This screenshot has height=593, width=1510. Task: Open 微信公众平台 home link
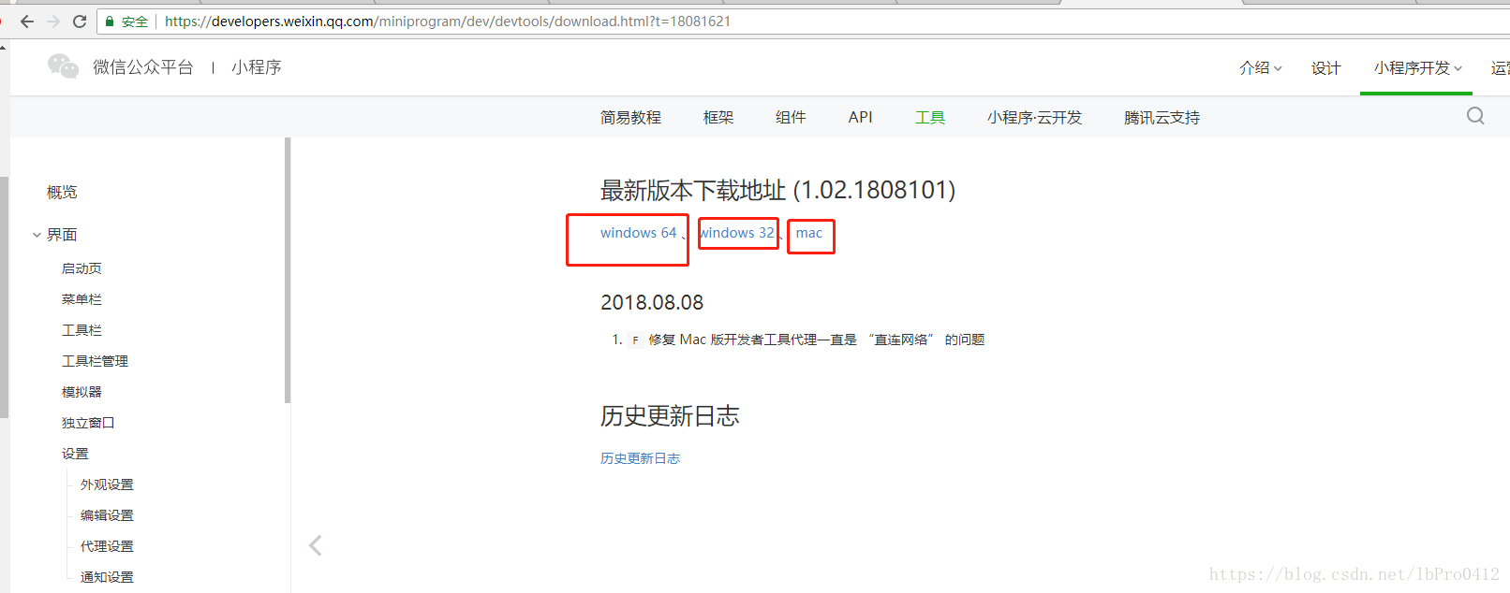click(142, 67)
